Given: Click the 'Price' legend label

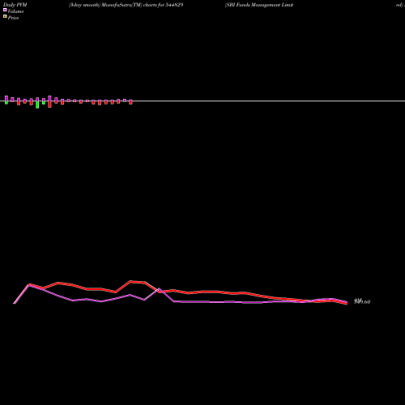Looking at the screenshot, I should [x=13, y=18].
